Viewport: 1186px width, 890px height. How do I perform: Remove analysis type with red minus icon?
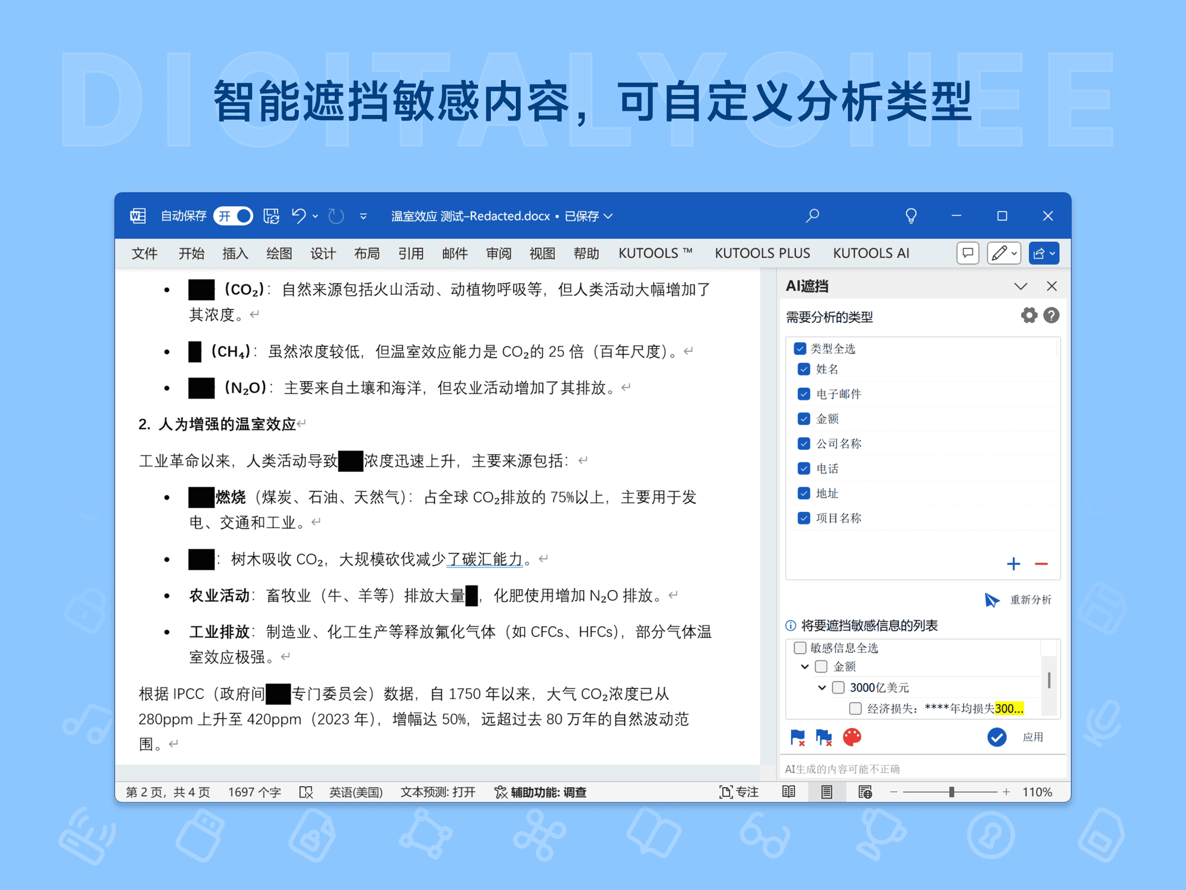(x=1041, y=564)
